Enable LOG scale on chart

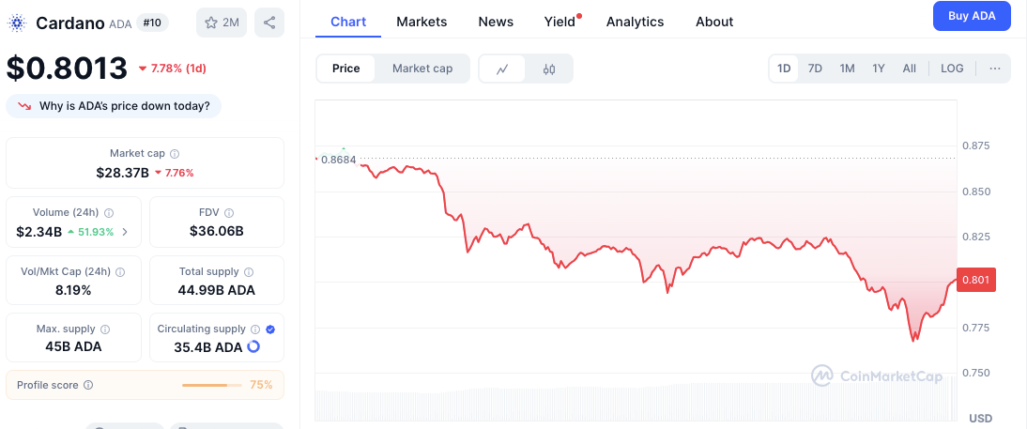952,69
